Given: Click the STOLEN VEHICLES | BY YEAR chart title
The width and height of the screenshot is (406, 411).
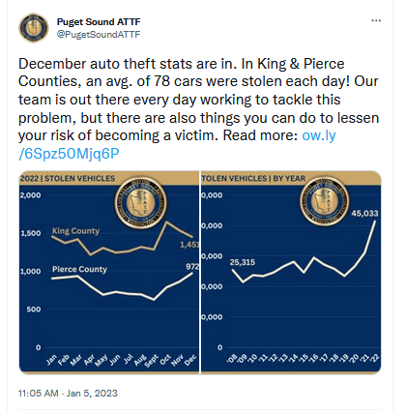Looking at the screenshot, I should tap(253, 178).
